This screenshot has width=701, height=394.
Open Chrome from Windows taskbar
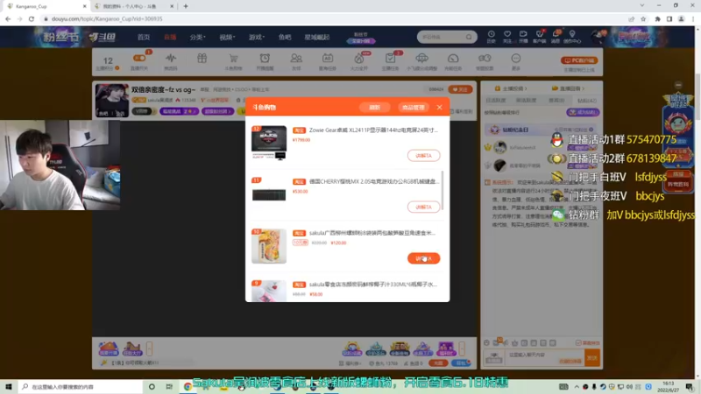[x=188, y=386]
